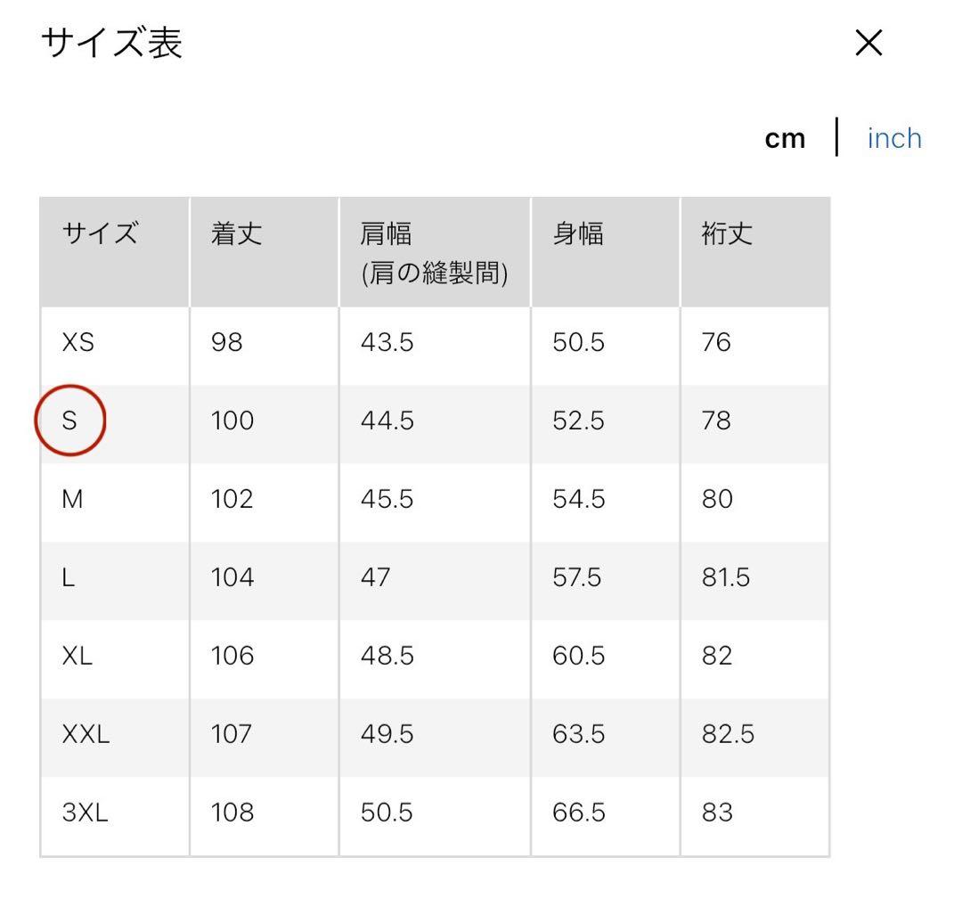Click the サイズ column header
The width and height of the screenshot is (962, 907).
coord(98,233)
